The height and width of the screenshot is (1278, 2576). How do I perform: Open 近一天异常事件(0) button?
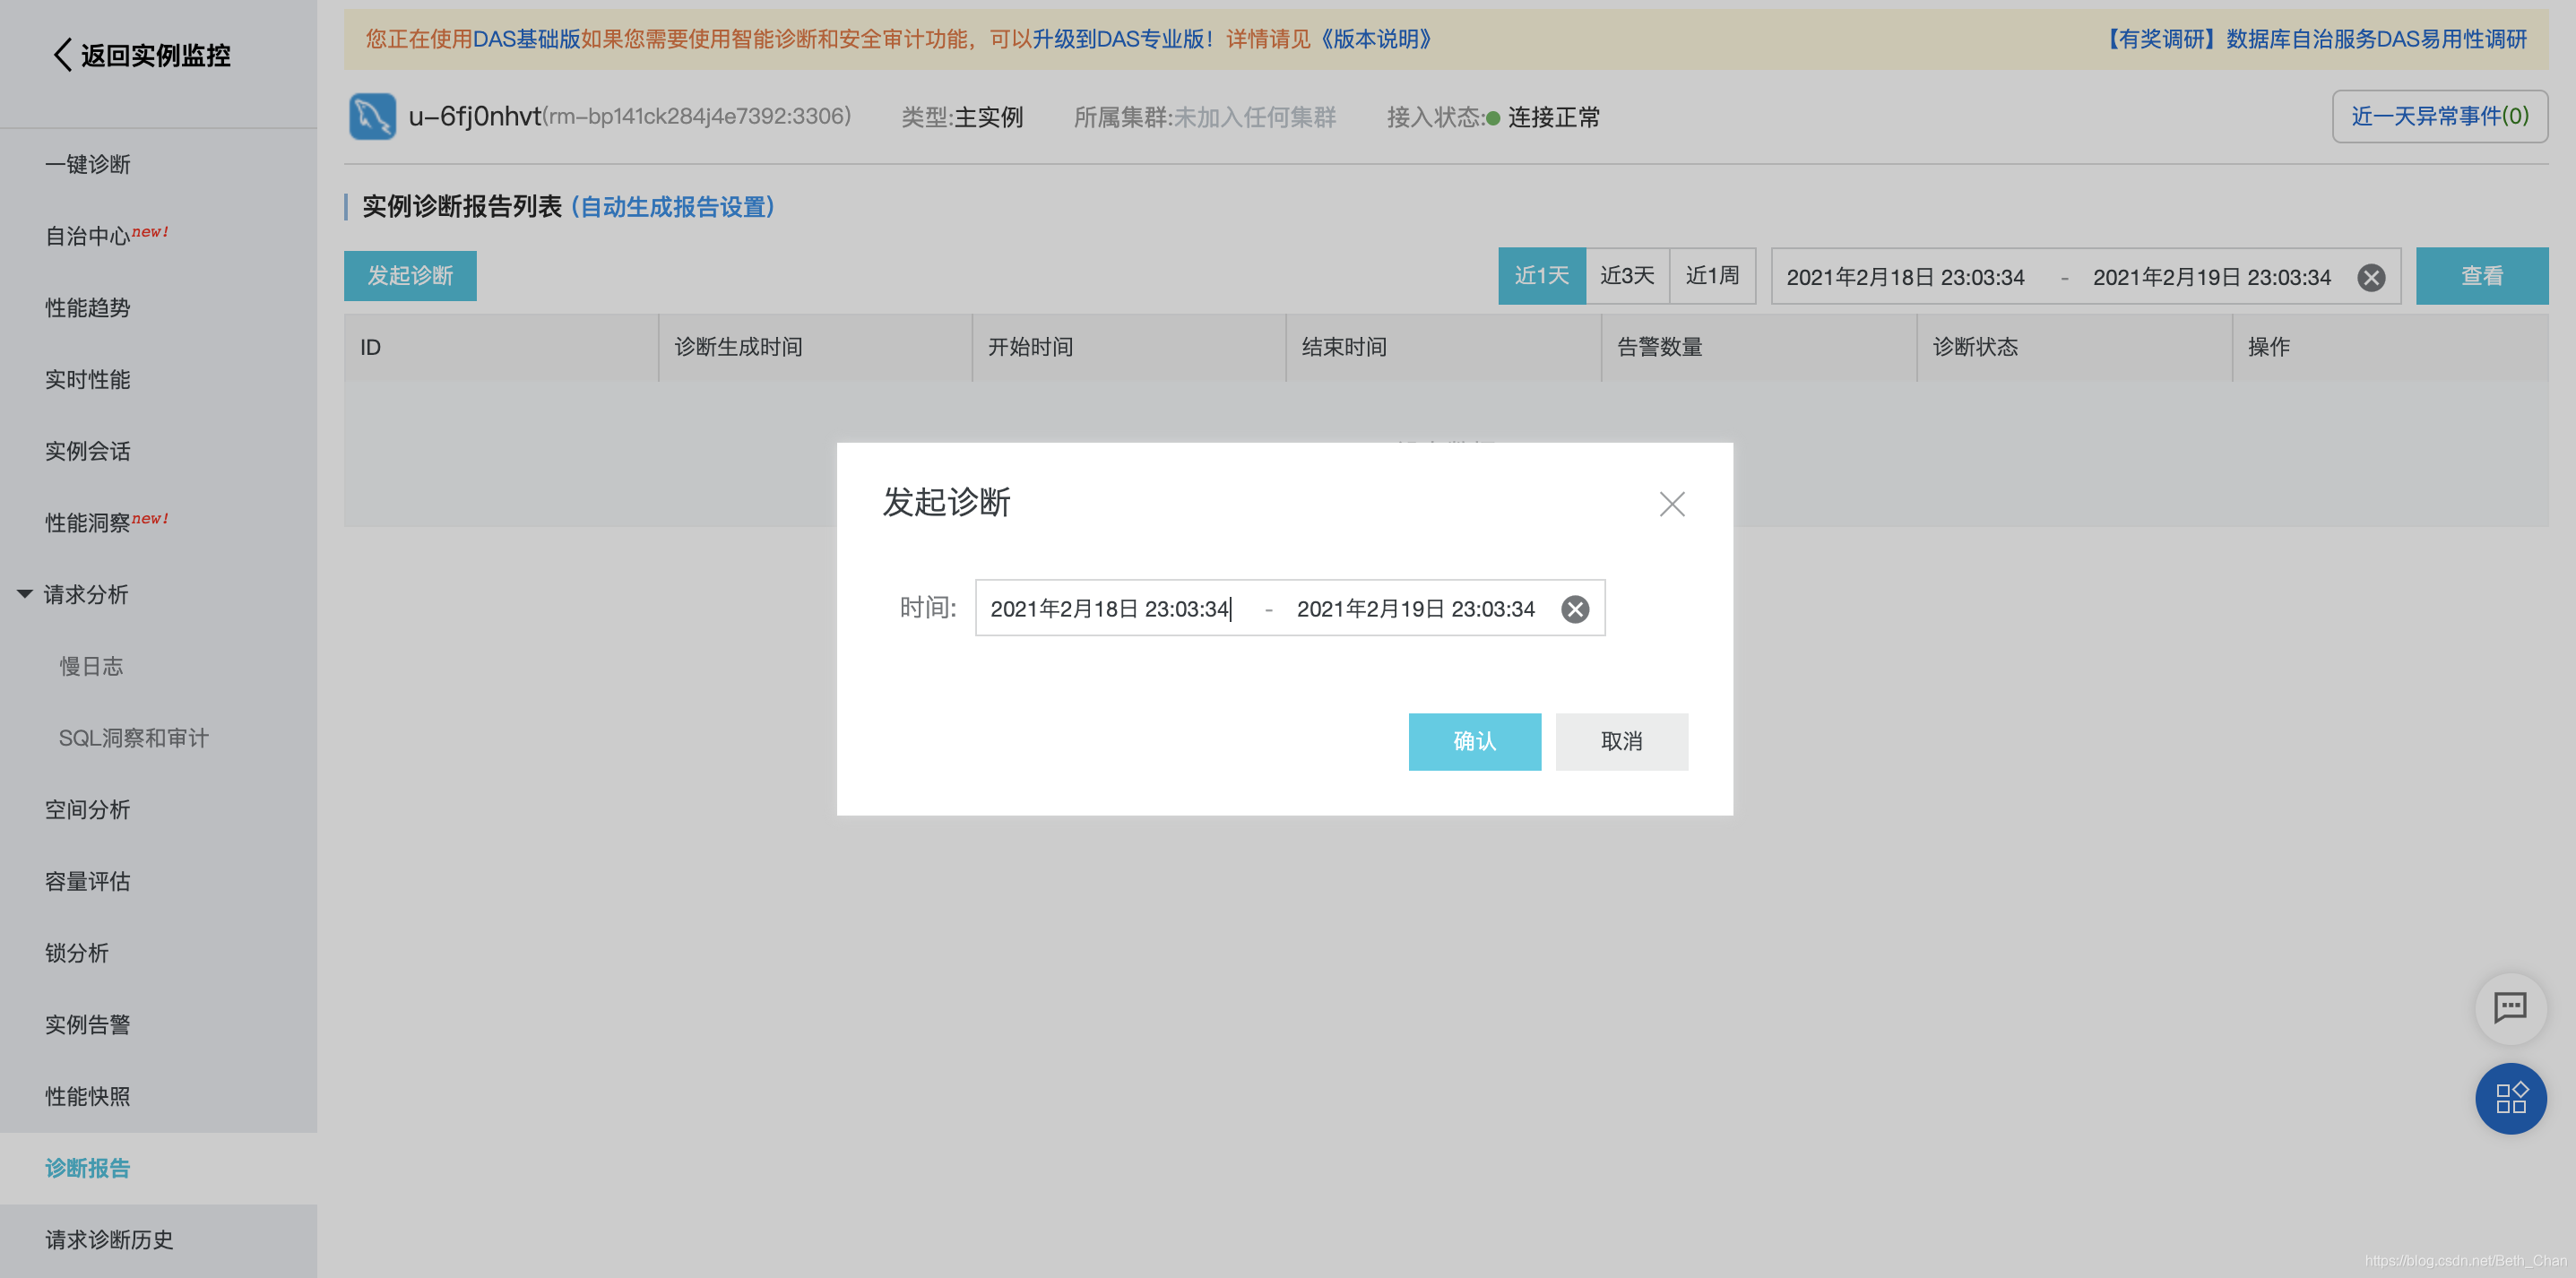(x=2438, y=117)
